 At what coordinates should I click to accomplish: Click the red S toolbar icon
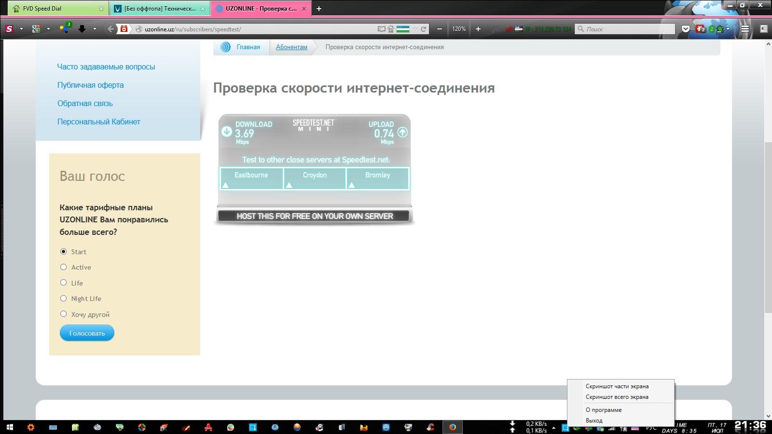point(9,29)
